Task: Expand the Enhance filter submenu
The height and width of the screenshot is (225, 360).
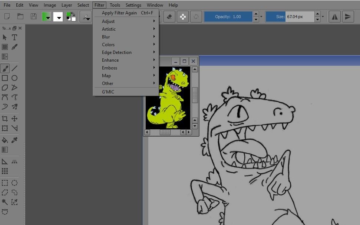Action: [x=126, y=60]
